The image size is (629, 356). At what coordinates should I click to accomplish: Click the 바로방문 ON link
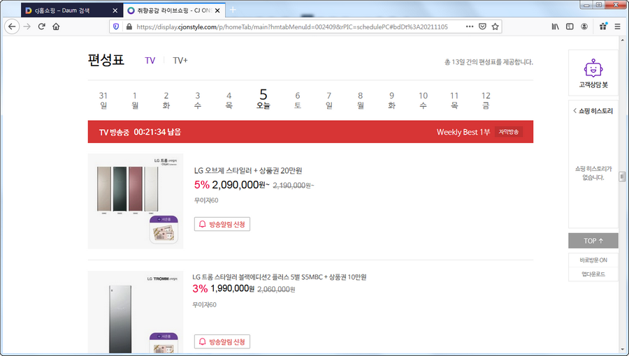tap(593, 260)
